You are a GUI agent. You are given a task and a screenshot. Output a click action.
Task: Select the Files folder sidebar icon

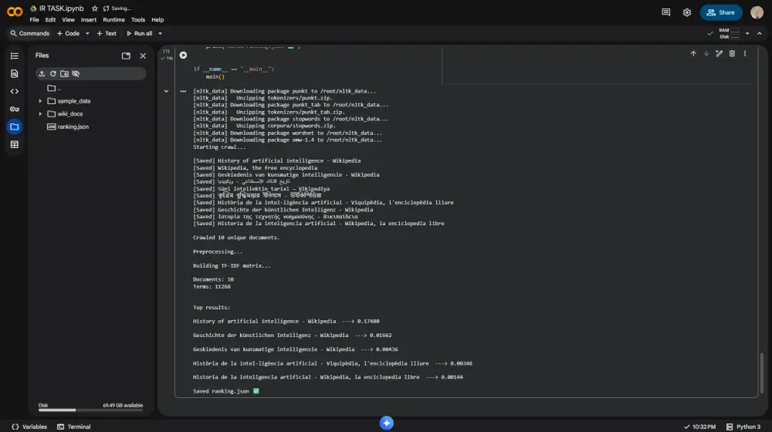tap(14, 127)
